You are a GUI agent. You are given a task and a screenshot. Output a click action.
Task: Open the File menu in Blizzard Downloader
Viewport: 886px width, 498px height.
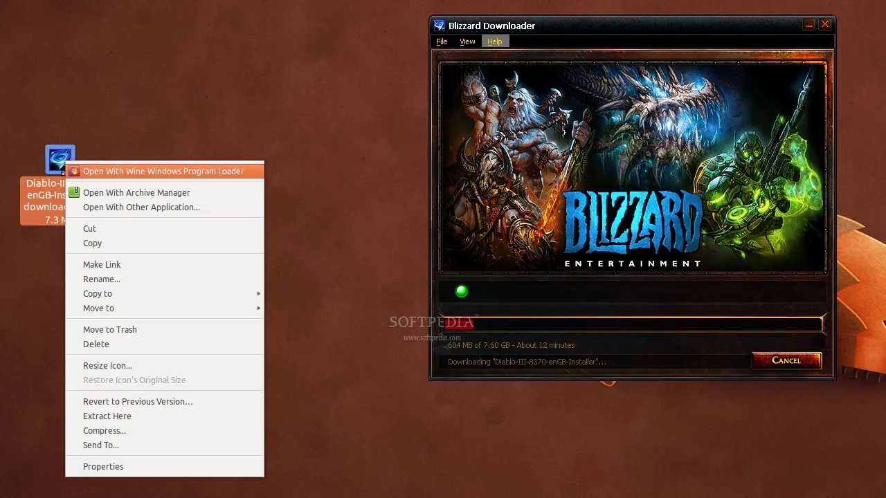pyautogui.click(x=442, y=41)
